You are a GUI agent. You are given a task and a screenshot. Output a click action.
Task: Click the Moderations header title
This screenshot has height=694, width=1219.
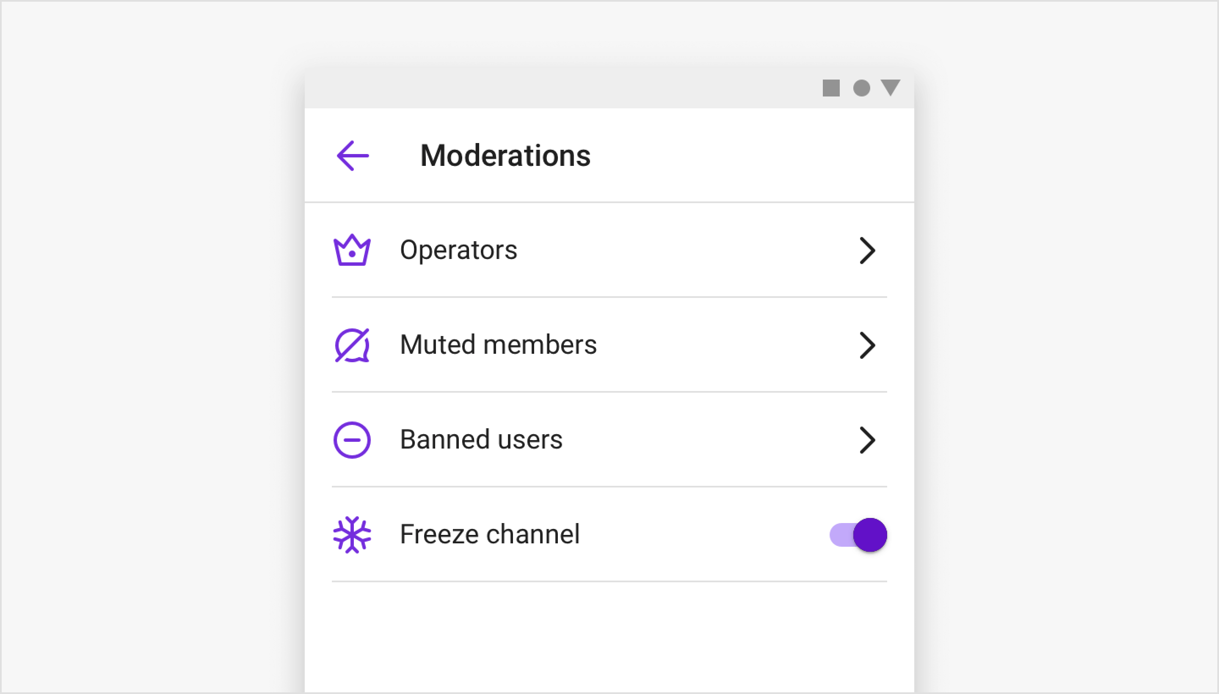pyautogui.click(x=505, y=155)
